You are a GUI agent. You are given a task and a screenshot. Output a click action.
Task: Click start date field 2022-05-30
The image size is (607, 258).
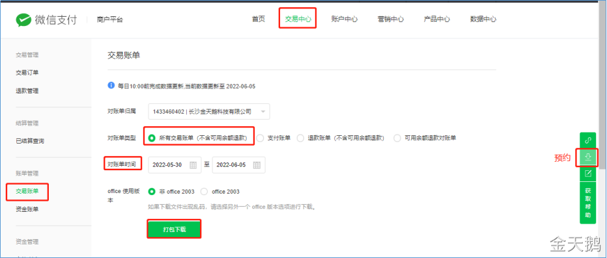click(175, 165)
